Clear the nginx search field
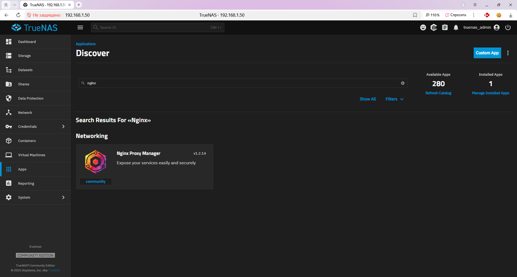The width and height of the screenshot is (517, 277). (403, 83)
